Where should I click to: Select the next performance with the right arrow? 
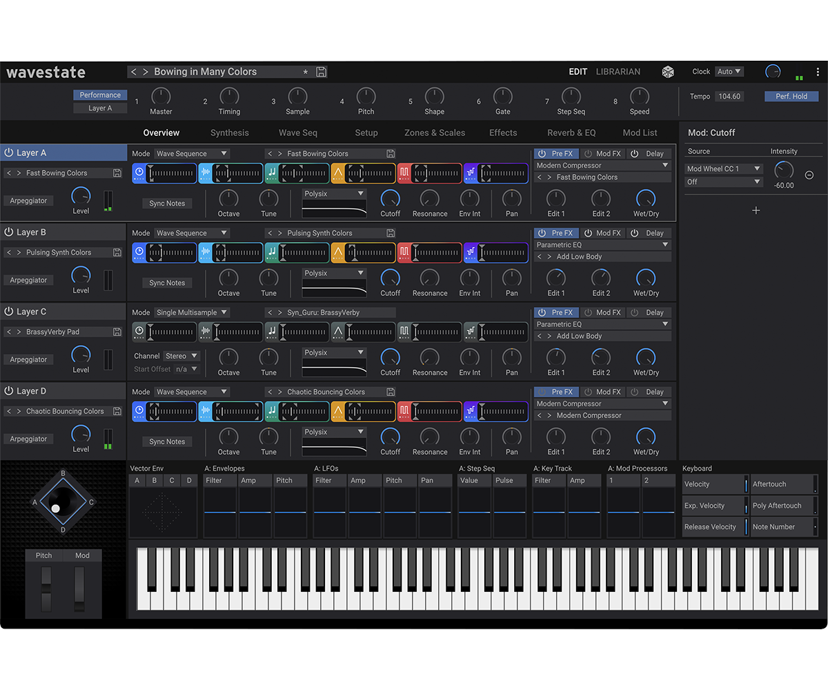[145, 72]
